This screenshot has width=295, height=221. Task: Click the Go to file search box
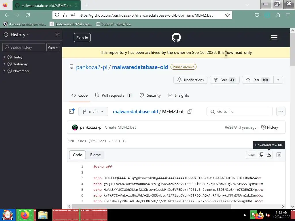pyautogui.click(x=239, y=111)
